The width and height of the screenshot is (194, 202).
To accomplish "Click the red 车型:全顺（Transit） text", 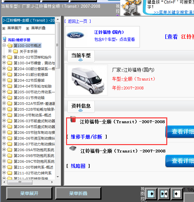I will 133,79.
